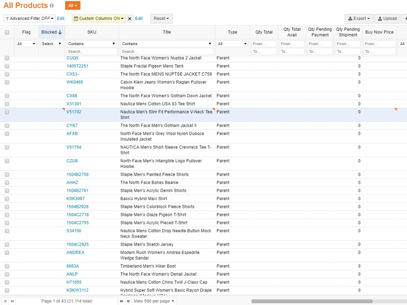Click the info icon beside All Products
The height and width of the screenshot is (305, 407).
(52, 5)
